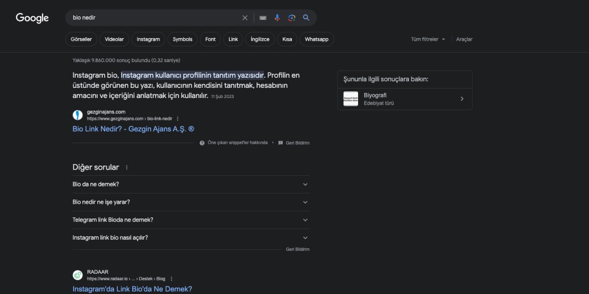Viewport: 589px width, 294px height.
Task: Clear the search box with X icon
Action: [x=245, y=18]
